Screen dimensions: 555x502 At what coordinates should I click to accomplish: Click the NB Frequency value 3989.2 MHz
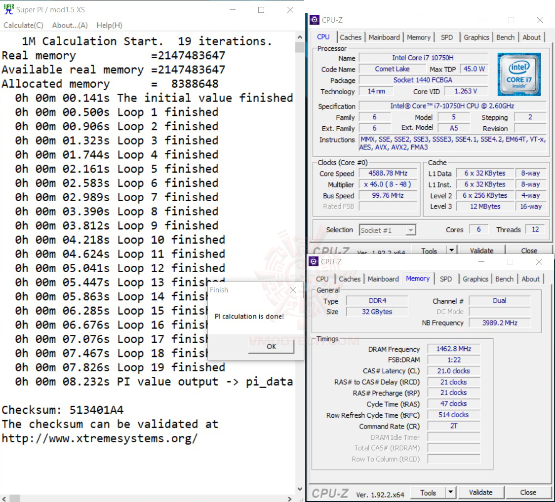[x=499, y=323]
